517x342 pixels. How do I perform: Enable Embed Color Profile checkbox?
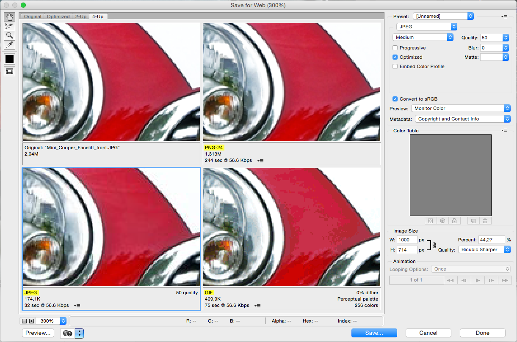click(395, 66)
